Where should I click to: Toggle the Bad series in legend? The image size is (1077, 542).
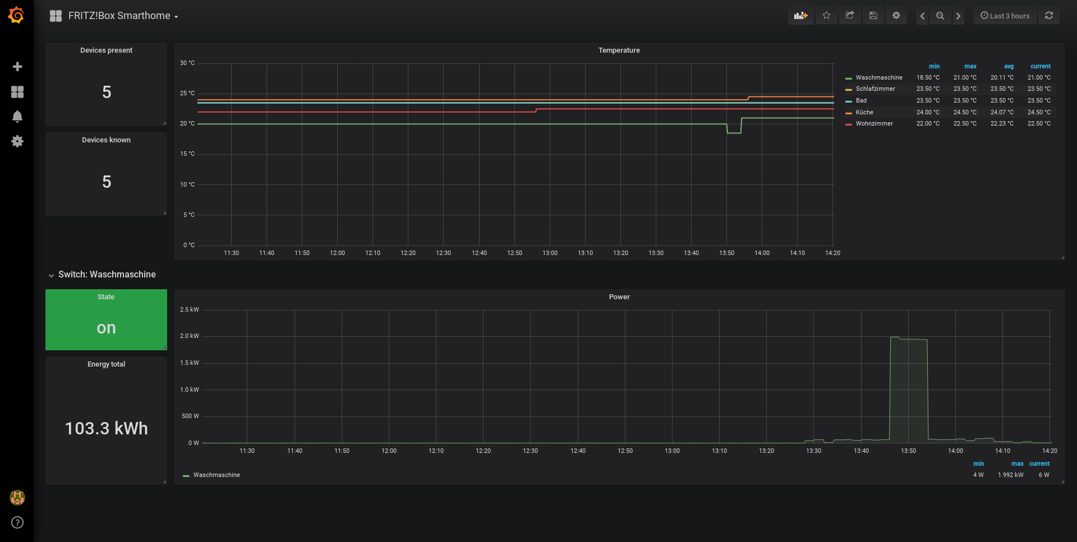861,100
